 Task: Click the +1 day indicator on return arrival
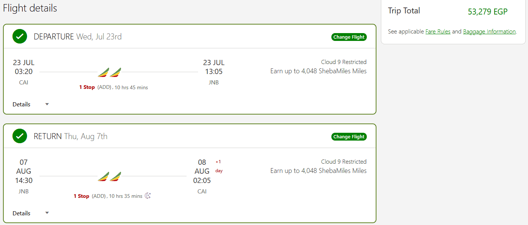coord(219,166)
